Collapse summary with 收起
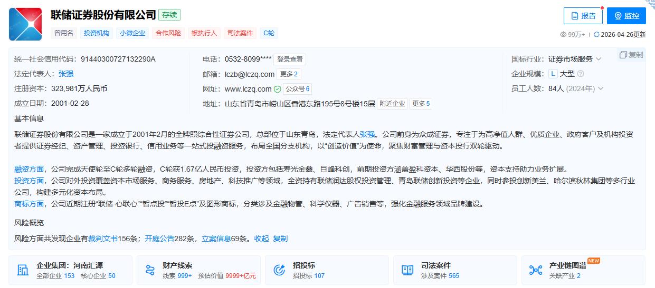 pyautogui.click(x=261, y=239)
